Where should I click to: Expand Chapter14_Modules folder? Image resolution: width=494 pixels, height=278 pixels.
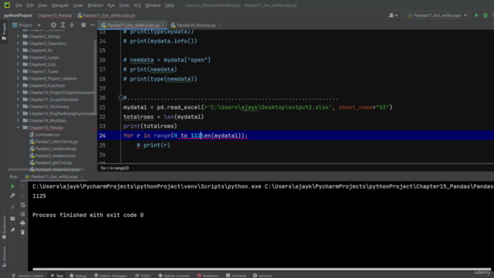tap(18, 120)
